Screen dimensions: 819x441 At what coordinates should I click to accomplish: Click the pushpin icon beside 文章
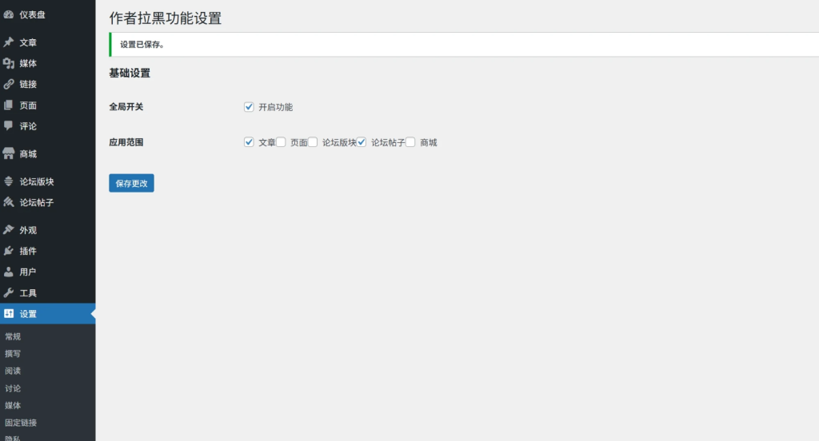[8, 42]
